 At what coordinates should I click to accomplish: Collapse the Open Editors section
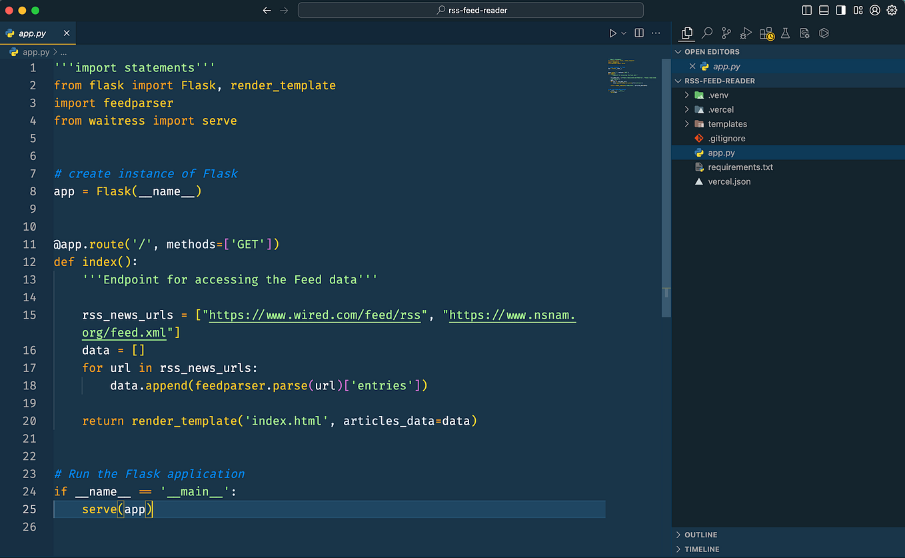point(678,51)
